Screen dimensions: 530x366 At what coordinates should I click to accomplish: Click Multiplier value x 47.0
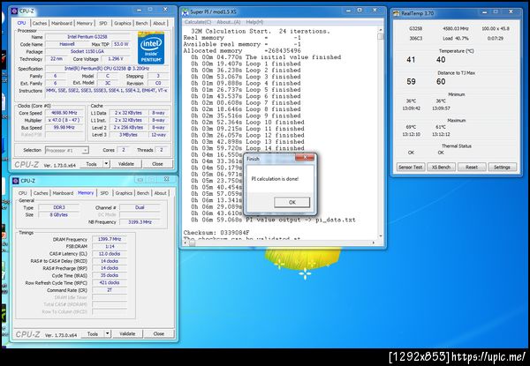tap(64, 121)
